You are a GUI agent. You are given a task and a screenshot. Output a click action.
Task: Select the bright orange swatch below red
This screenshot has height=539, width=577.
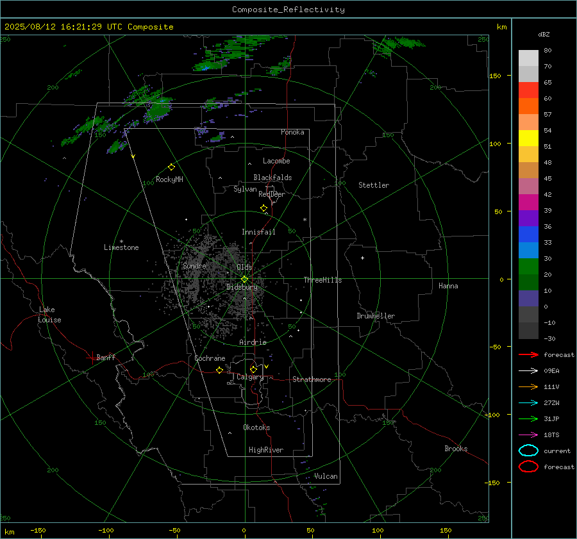[528, 106]
